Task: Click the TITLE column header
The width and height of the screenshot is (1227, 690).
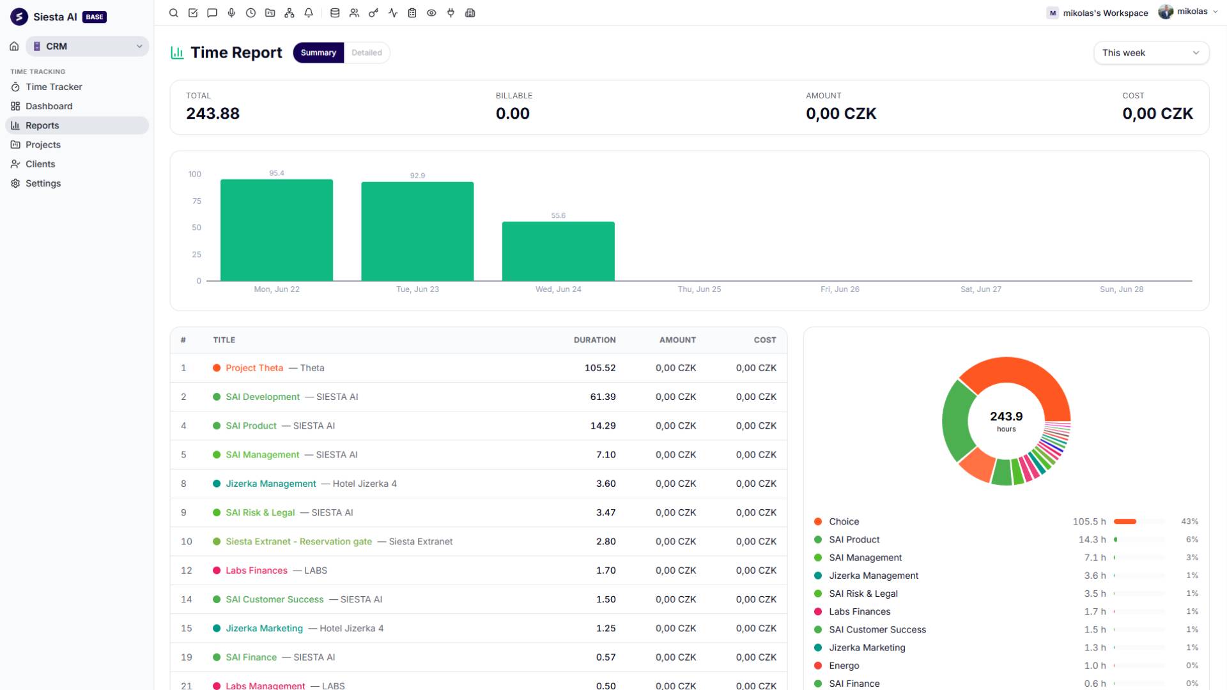Action: tap(224, 340)
